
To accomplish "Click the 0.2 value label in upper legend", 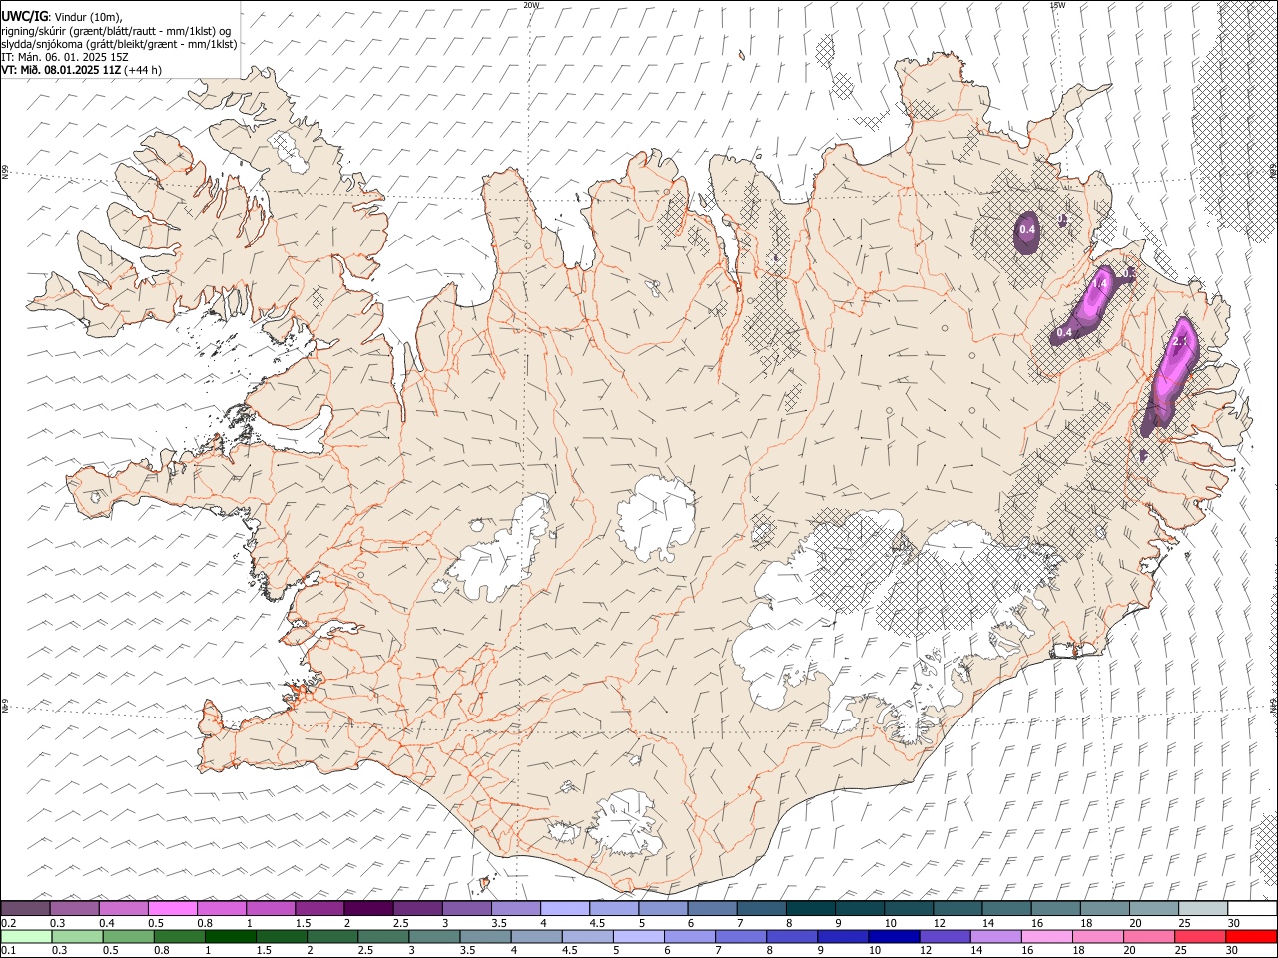I will [x=7, y=923].
